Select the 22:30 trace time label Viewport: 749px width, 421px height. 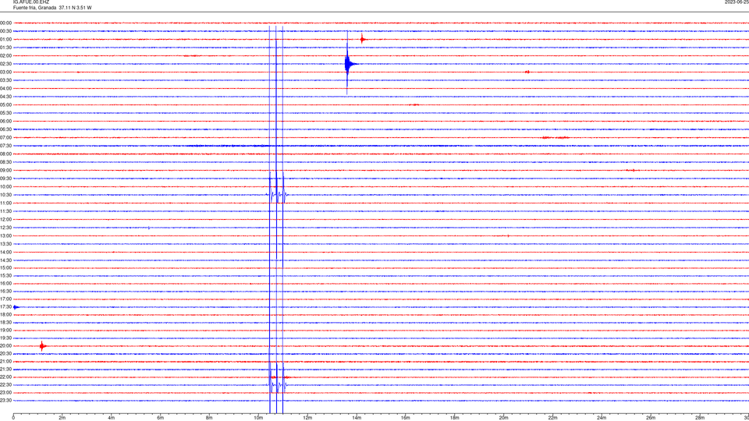(5, 384)
